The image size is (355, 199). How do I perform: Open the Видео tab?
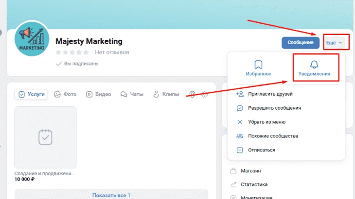tap(99, 94)
